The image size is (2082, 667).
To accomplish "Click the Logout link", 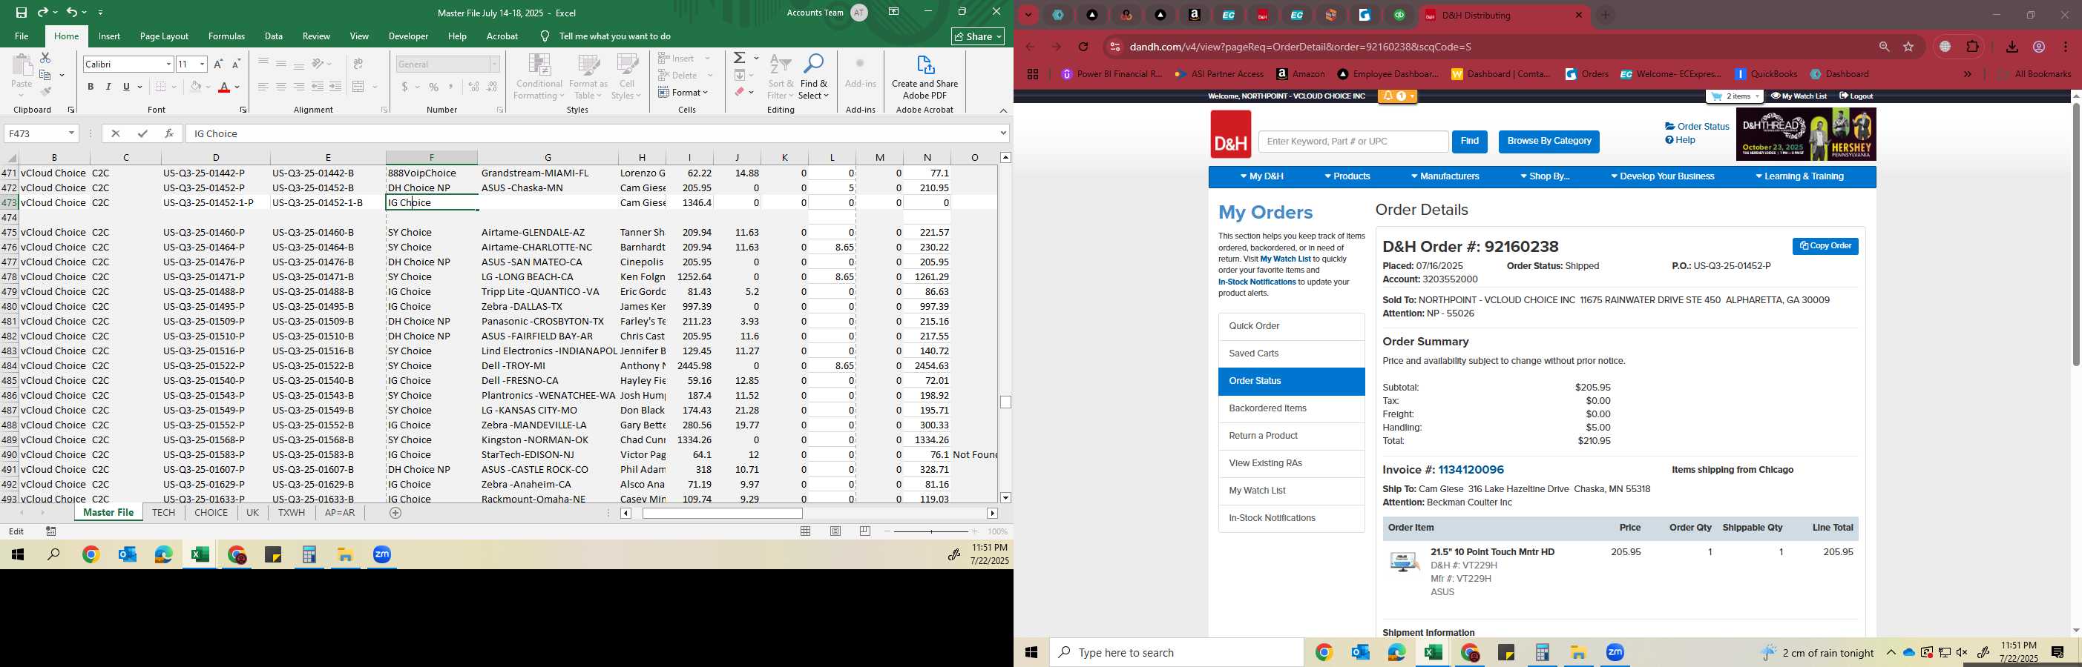I will 1856,96.
